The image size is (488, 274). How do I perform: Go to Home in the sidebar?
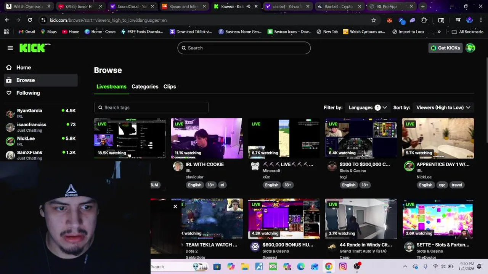pyautogui.click(x=40, y=67)
